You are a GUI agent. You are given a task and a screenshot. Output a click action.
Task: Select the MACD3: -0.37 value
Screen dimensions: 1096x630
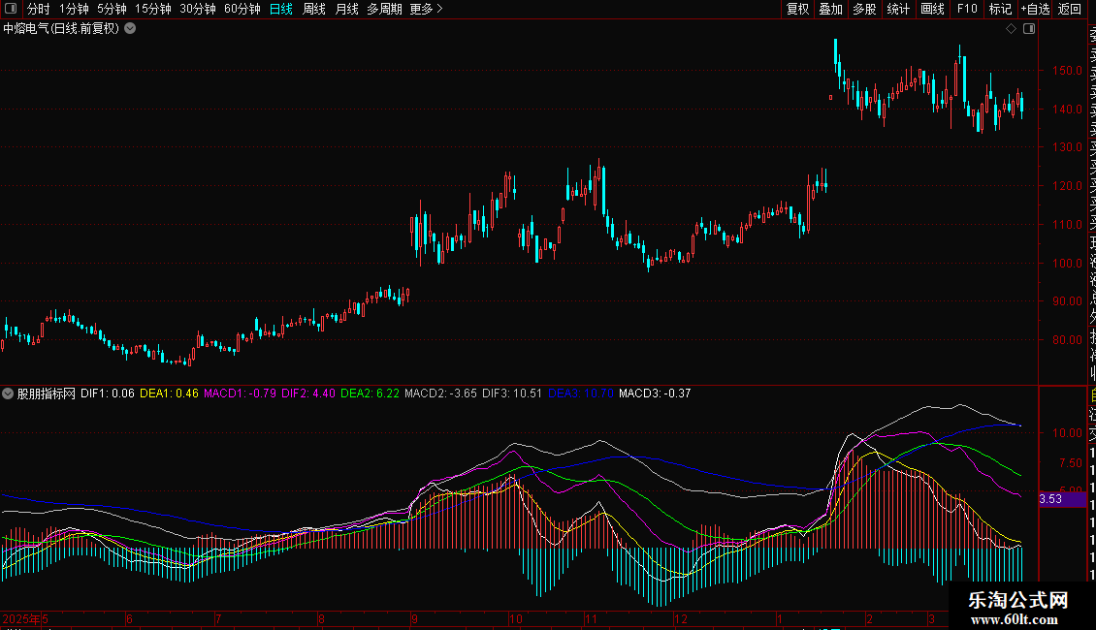point(655,394)
